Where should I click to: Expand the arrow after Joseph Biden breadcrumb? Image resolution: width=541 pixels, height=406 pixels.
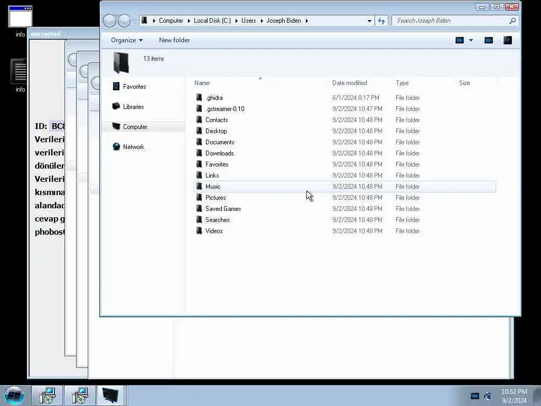[306, 21]
